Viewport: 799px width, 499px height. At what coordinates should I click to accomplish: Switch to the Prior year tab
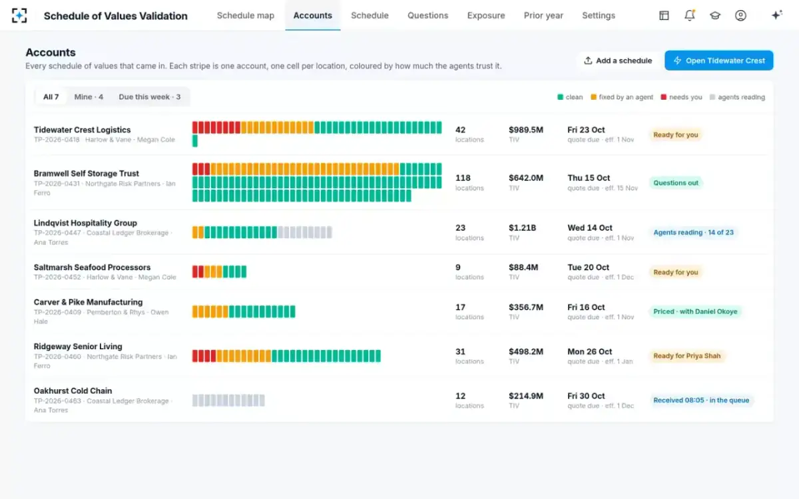pyautogui.click(x=543, y=15)
